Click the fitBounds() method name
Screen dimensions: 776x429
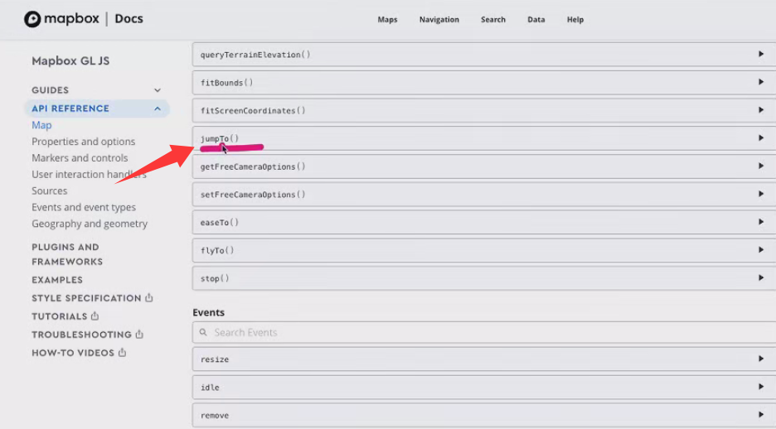pos(226,83)
